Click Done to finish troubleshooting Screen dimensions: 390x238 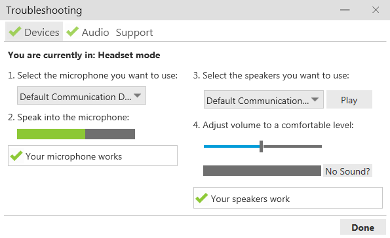(363, 228)
